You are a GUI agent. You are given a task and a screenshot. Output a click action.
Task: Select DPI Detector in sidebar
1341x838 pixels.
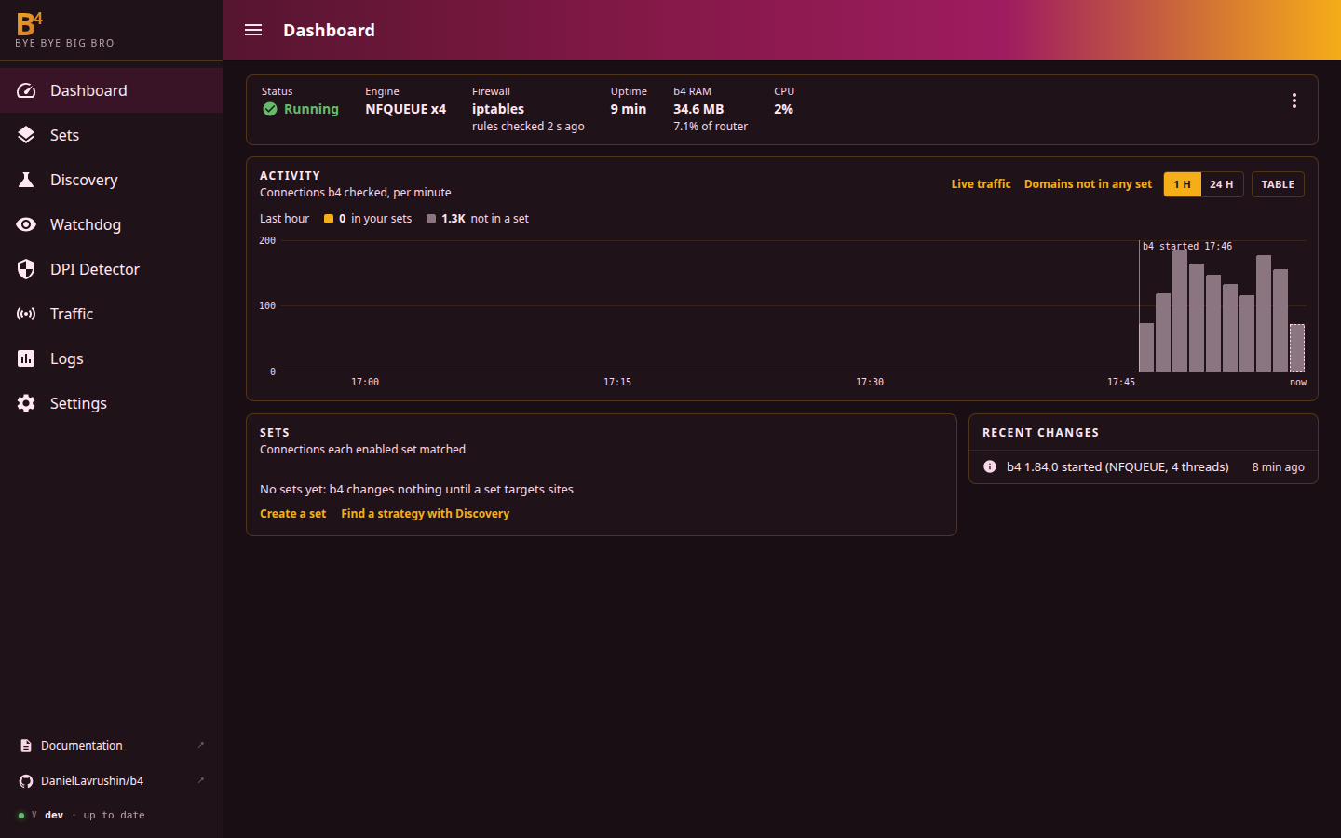[x=112, y=269]
